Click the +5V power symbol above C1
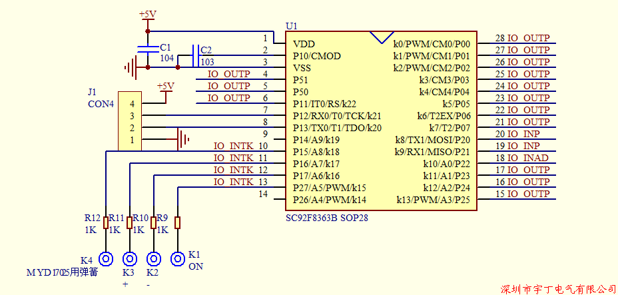This screenshot has height=295, width=618. point(148,16)
